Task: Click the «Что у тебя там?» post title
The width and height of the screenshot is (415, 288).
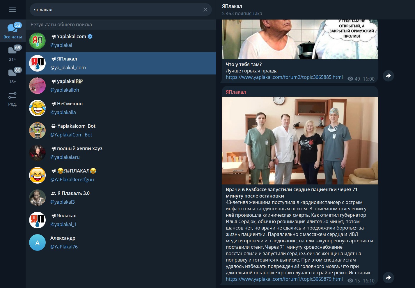Action: click(244, 64)
